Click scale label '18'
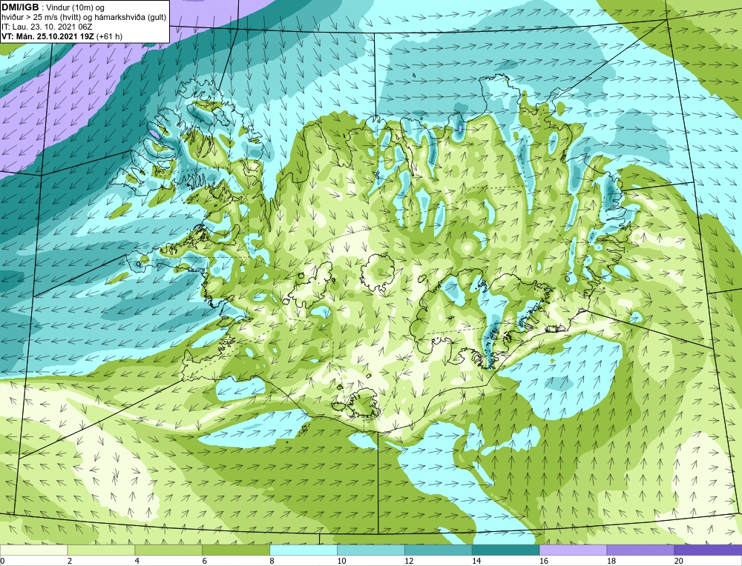The image size is (742, 566). (611, 561)
